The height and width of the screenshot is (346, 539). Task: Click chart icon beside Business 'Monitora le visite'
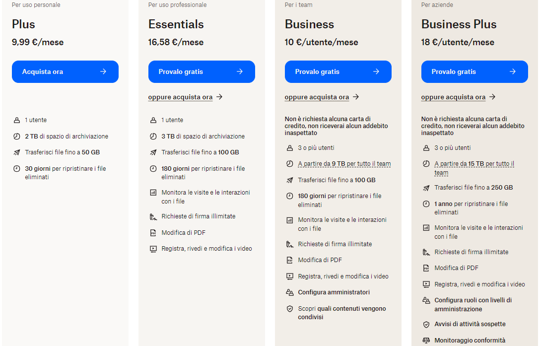tap(290, 220)
